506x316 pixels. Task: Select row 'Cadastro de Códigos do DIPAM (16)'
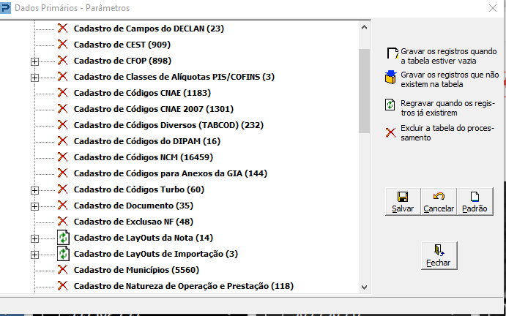[x=147, y=141]
